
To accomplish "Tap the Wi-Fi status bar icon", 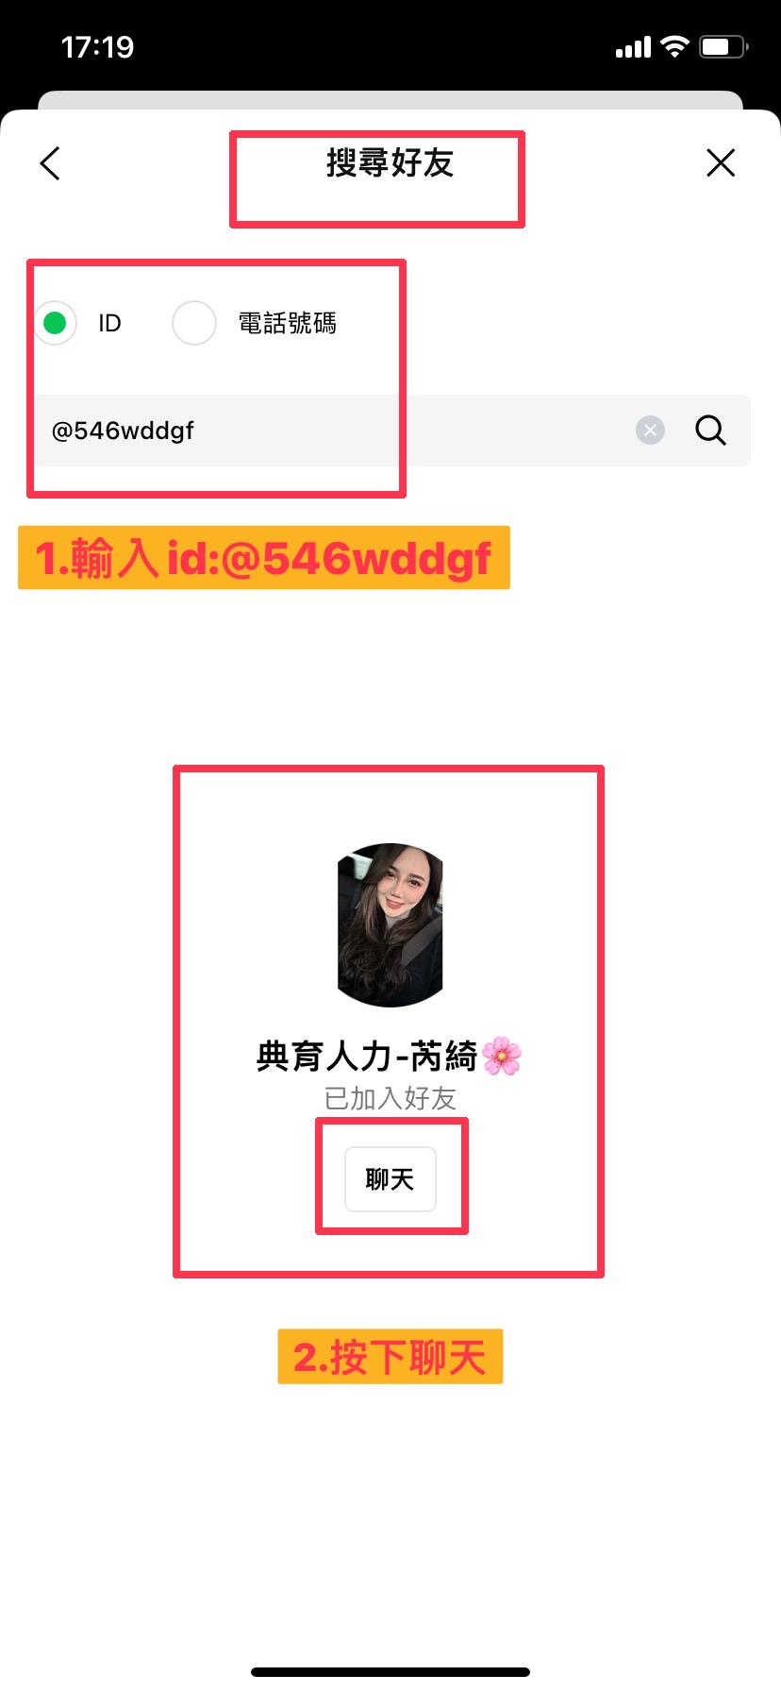I will click(674, 46).
